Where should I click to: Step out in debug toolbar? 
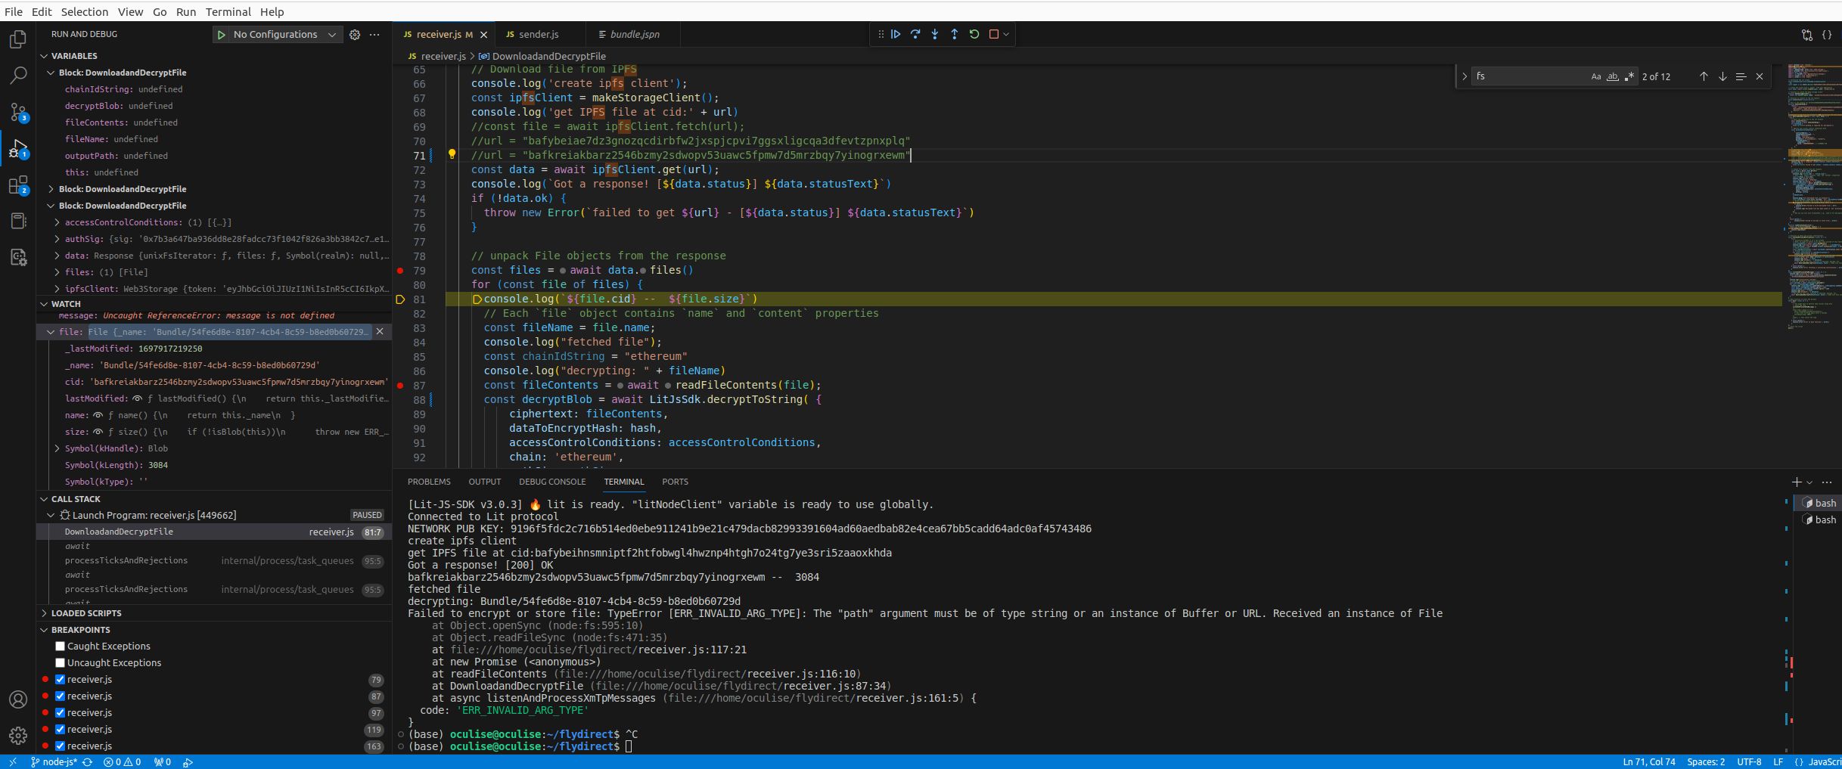[955, 34]
